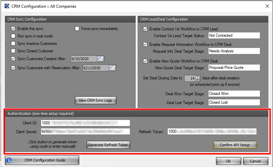Click Cancel button
Screen dimensions: 273x167
[x=255, y=161]
